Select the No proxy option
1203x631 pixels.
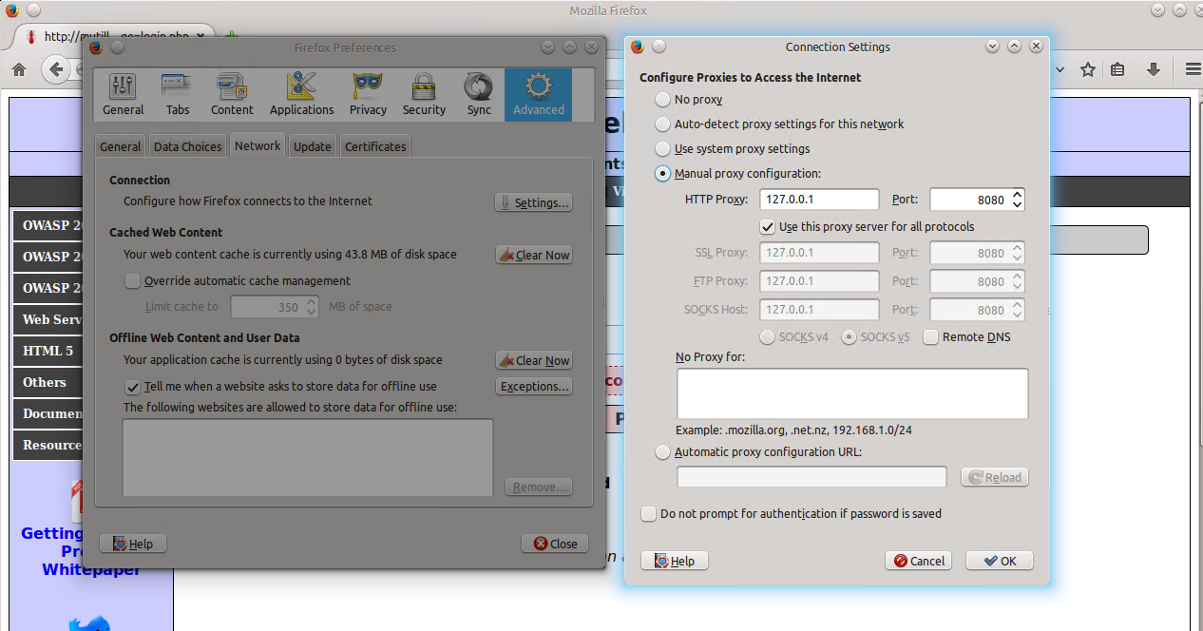tap(663, 100)
